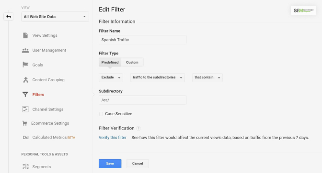Click the Calculated Metrics Dd icon
Image resolution: width=322 pixels, height=173 pixels.
[25, 137]
